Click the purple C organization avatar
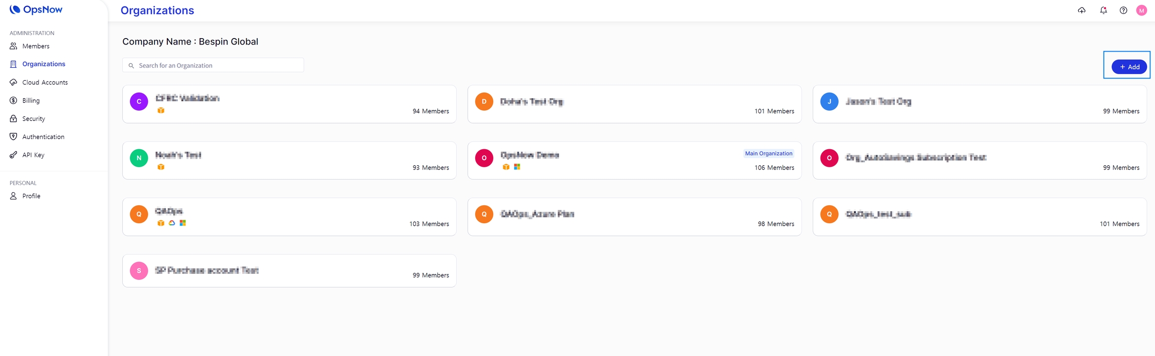Screen dimensions: 1155x356 point(139,102)
